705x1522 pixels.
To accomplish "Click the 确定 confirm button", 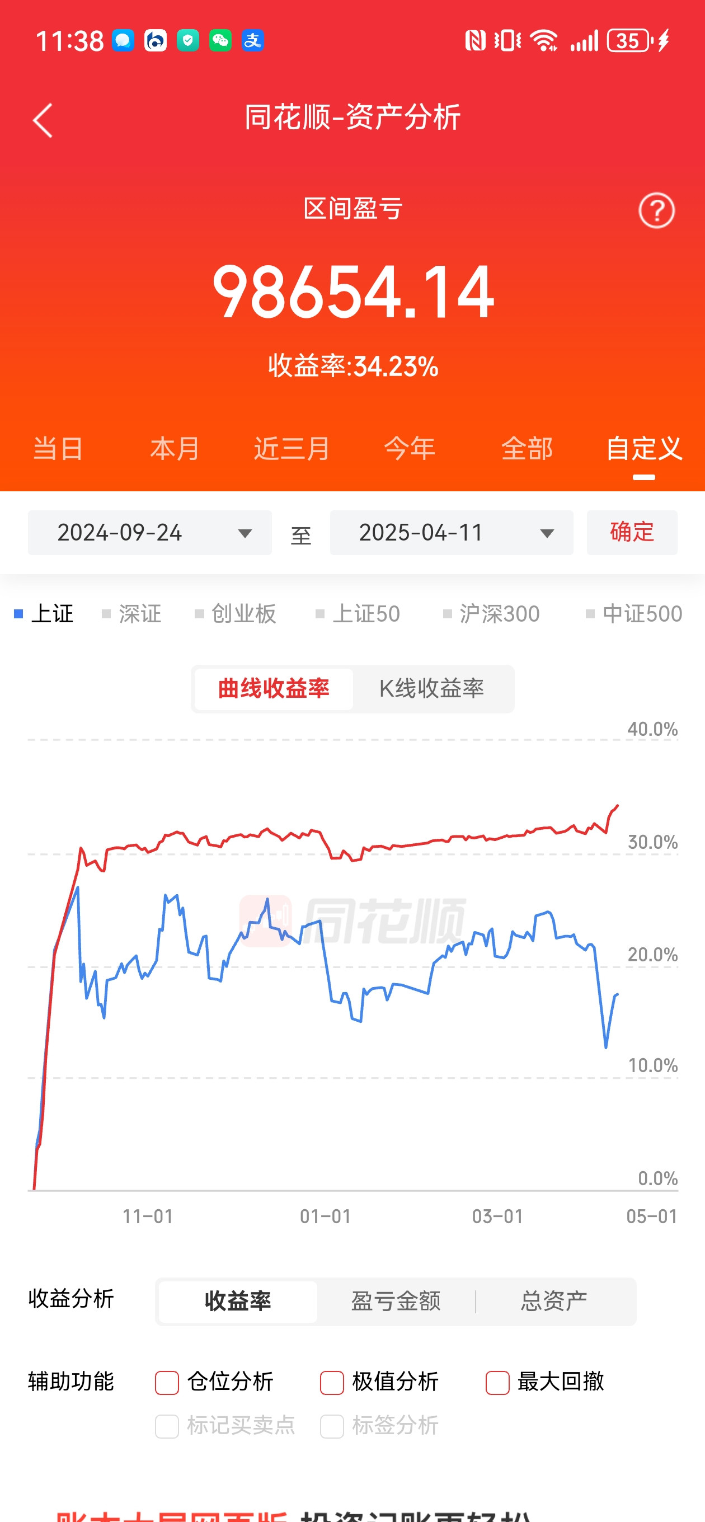I will coord(632,532).
